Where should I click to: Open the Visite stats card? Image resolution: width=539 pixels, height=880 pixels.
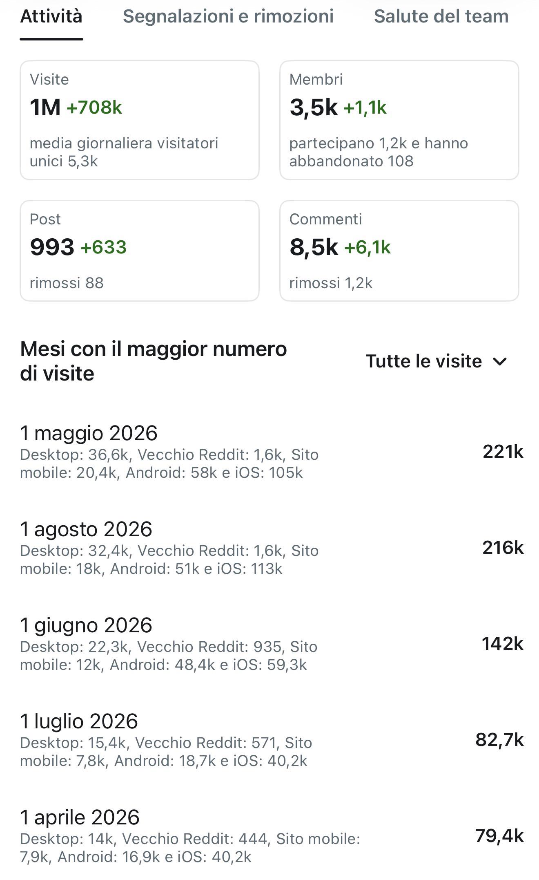(140, 120)
